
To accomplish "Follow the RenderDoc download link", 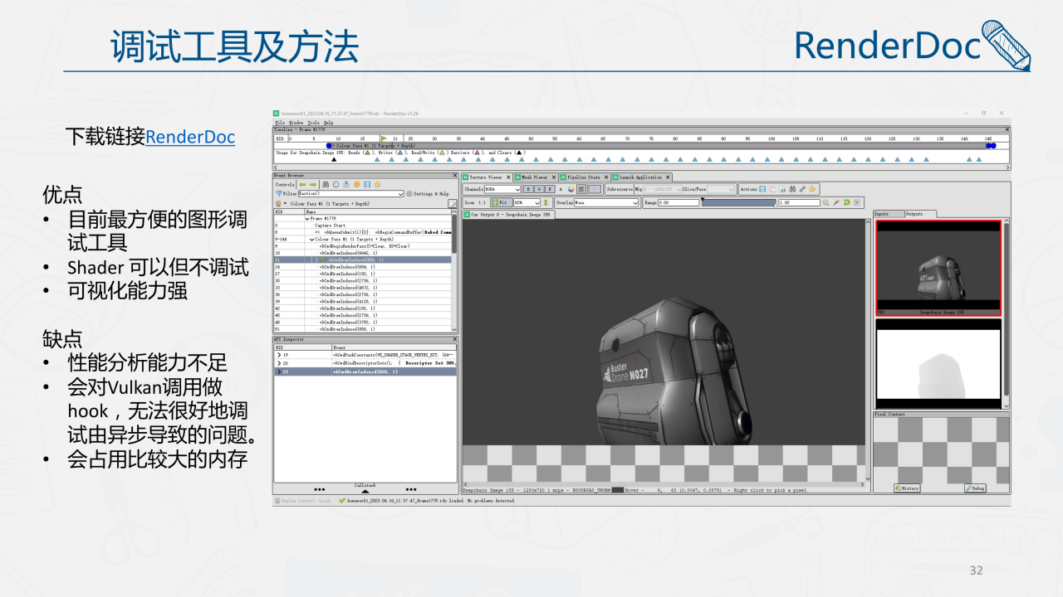I will [x=190, y=137].
